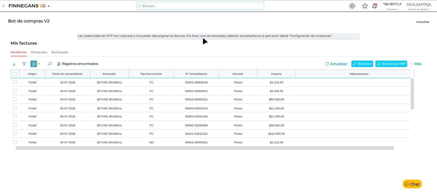
Task: Expand the Más options menu
Action: 416,64
